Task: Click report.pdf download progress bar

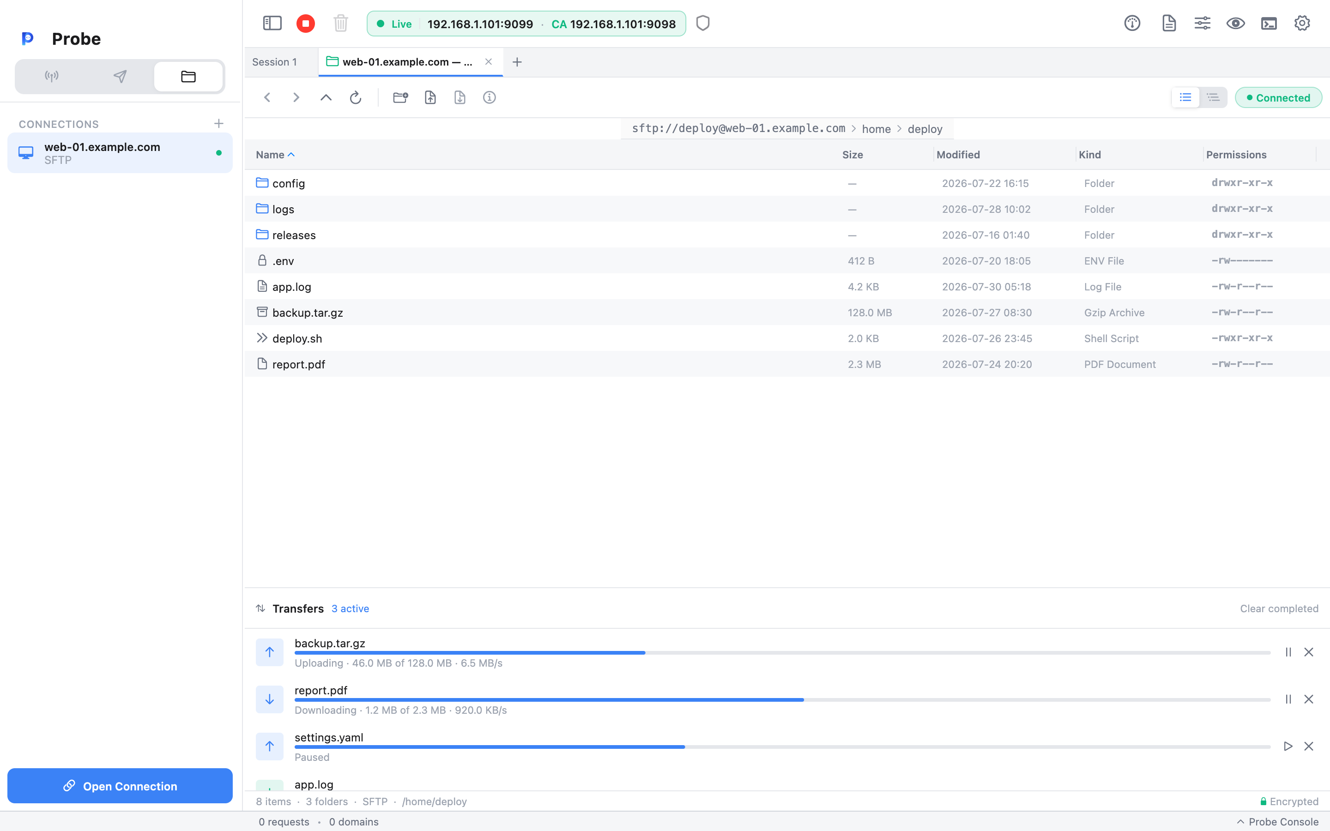Action: (x=783, y=699)
